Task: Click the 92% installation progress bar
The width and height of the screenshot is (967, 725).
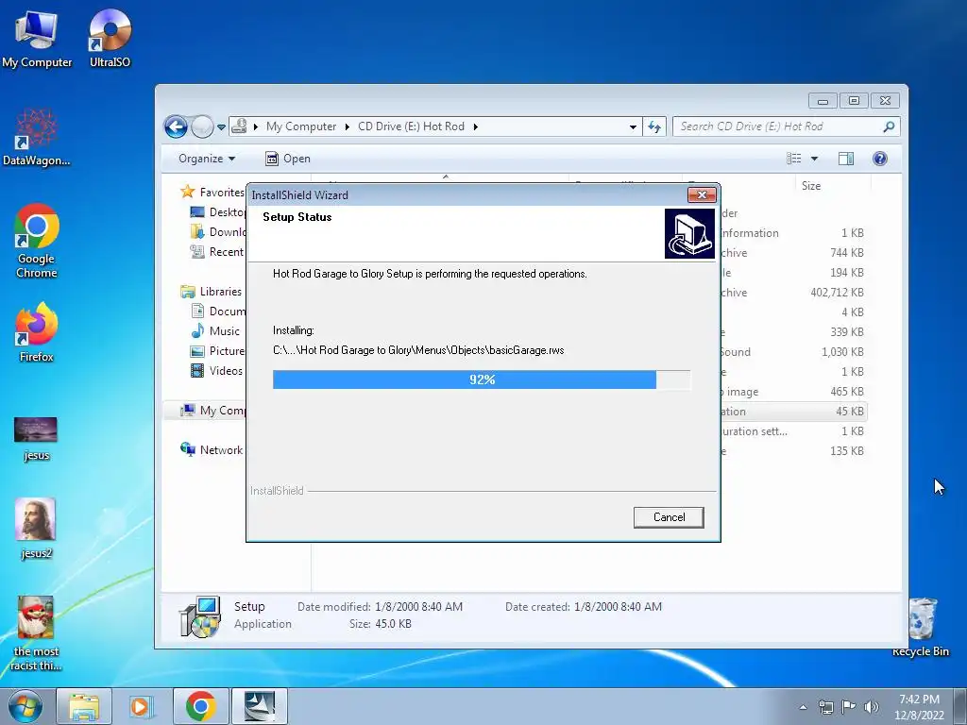Action: pos(482,379)
